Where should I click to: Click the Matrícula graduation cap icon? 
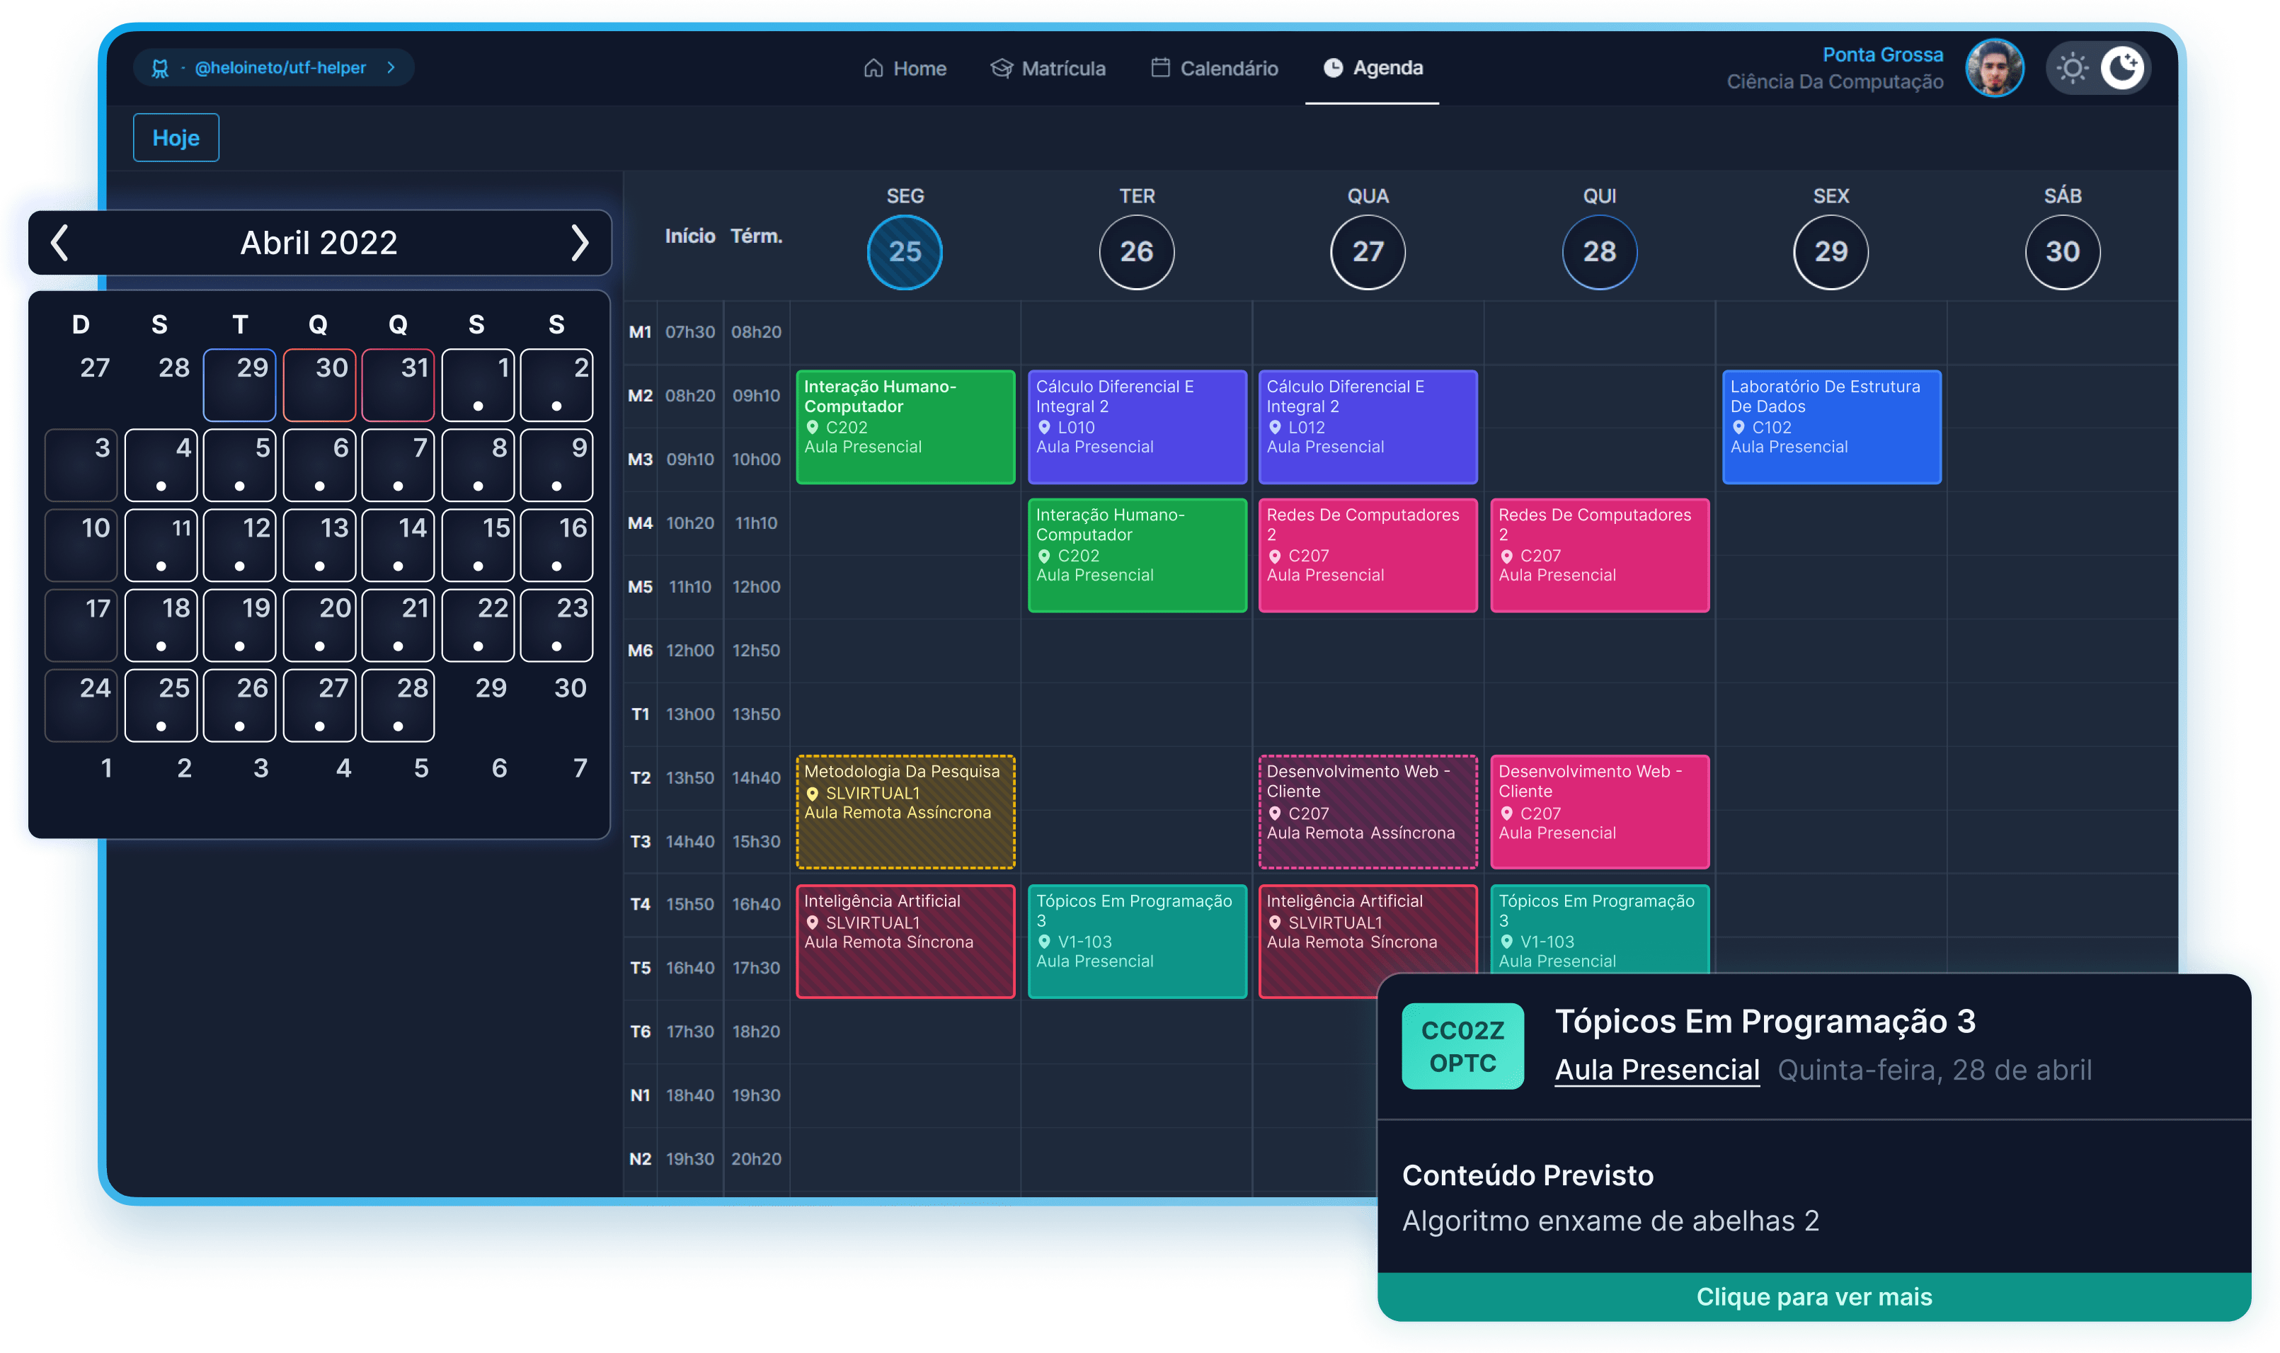tap(1002, 69)
